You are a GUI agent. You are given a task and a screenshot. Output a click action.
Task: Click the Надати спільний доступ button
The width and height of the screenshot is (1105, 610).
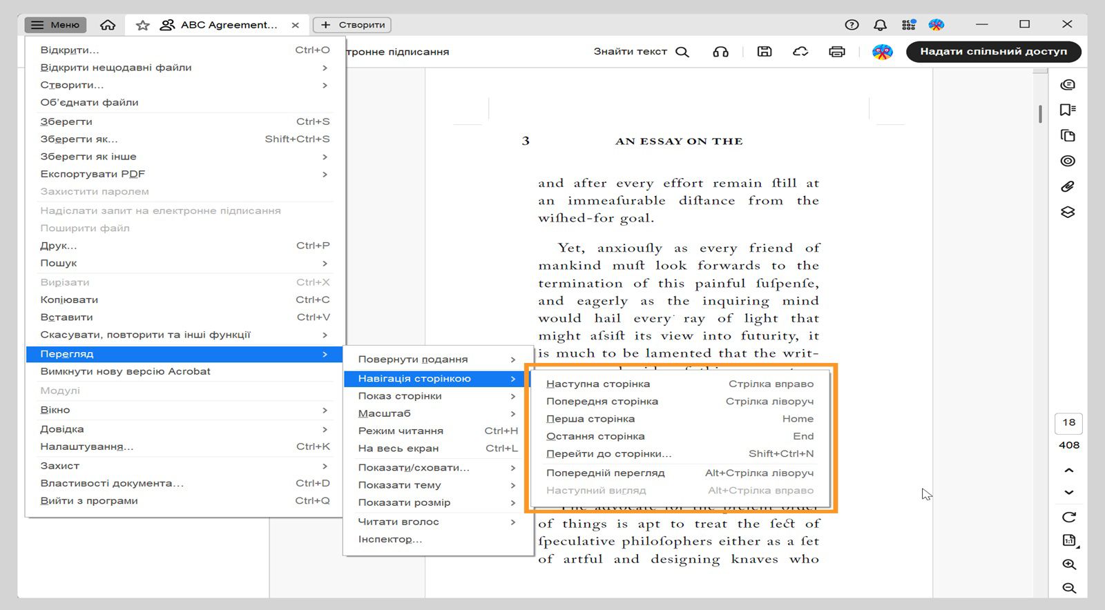click(x=993, y=52)
